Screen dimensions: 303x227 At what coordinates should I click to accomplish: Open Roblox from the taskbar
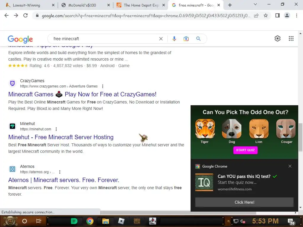coord(121,221)
